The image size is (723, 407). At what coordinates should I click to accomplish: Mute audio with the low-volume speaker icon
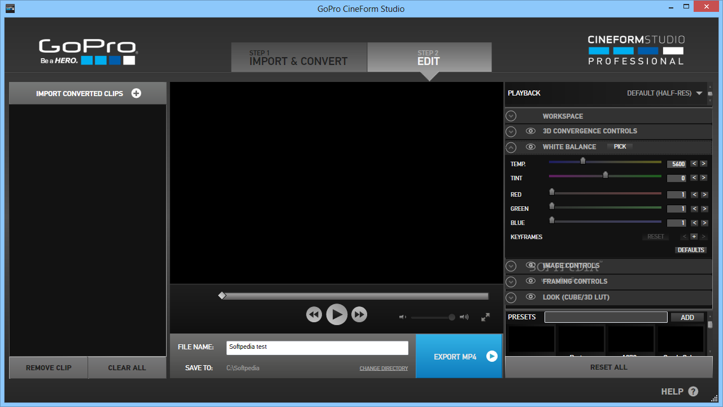[403, 317]
